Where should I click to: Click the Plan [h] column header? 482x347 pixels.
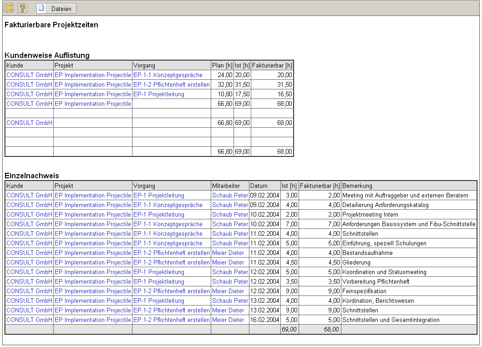tap(222, 65)
